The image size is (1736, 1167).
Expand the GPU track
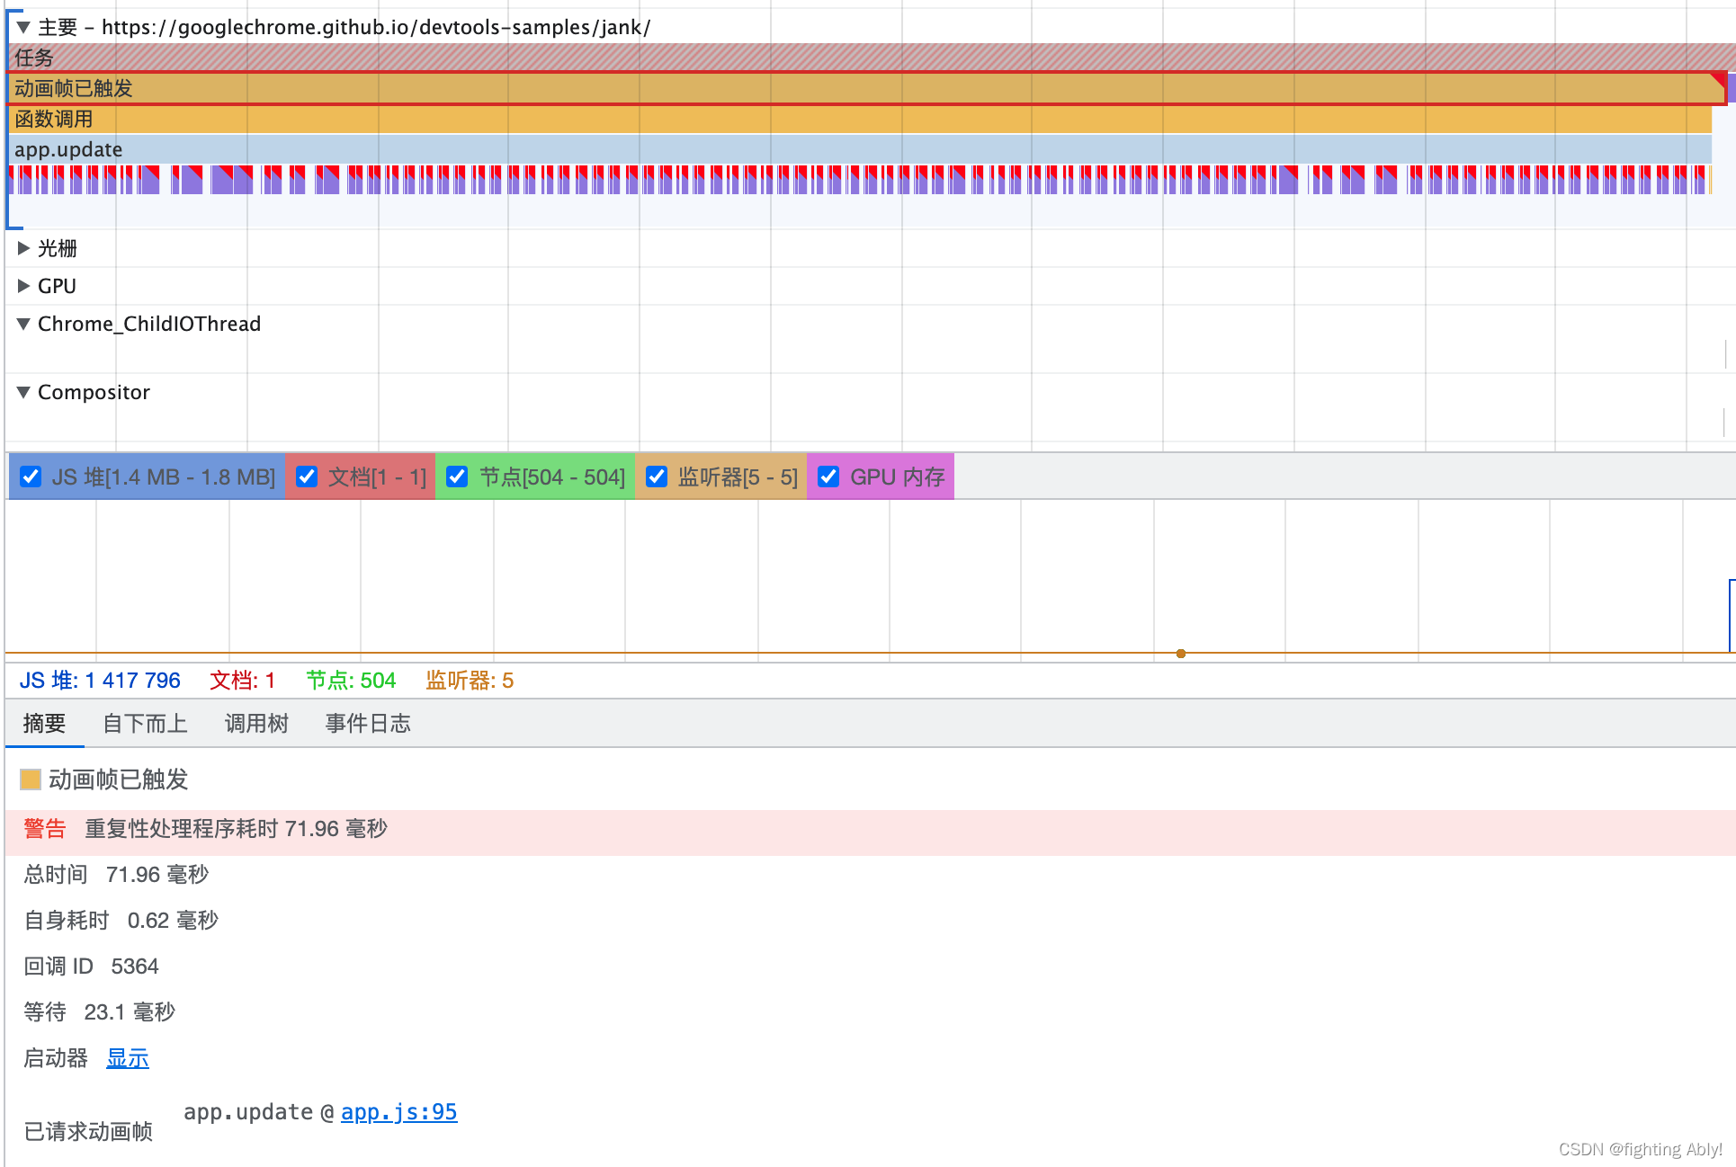24,286
